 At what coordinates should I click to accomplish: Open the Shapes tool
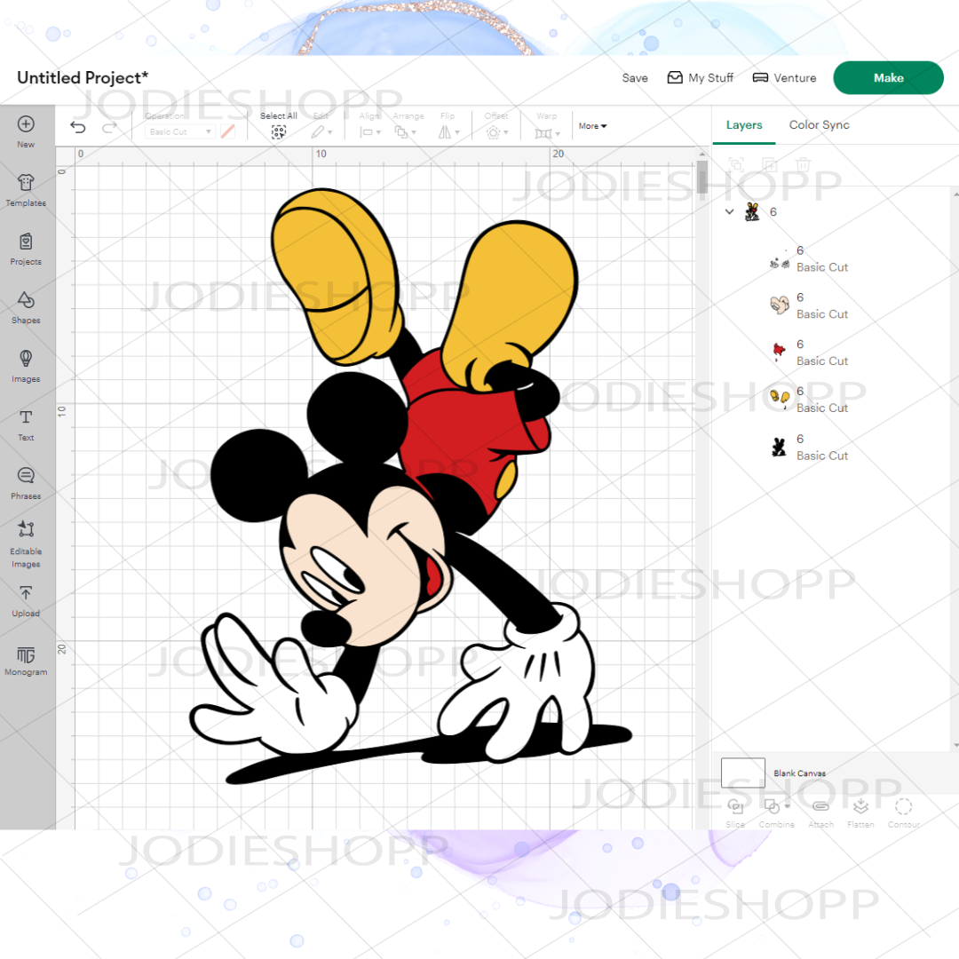coord(26,307)
